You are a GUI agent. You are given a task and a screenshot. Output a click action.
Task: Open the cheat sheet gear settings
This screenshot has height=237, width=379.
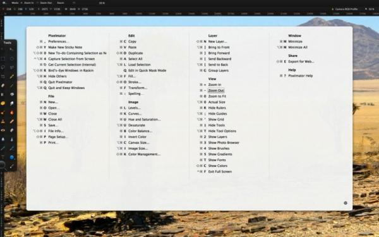pos(346,203)
